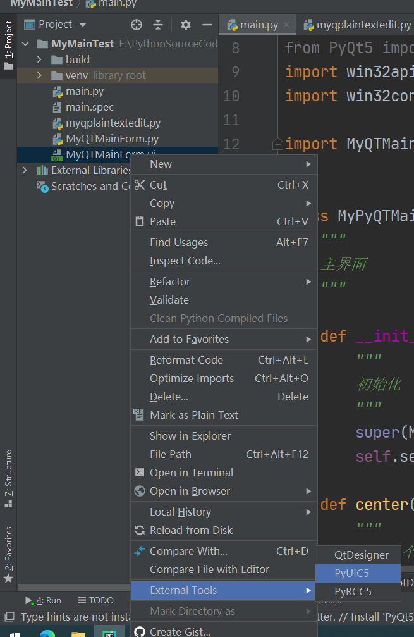
Task: Choose Optimize Imports menu entry
Action: click(x=224, y=378)
